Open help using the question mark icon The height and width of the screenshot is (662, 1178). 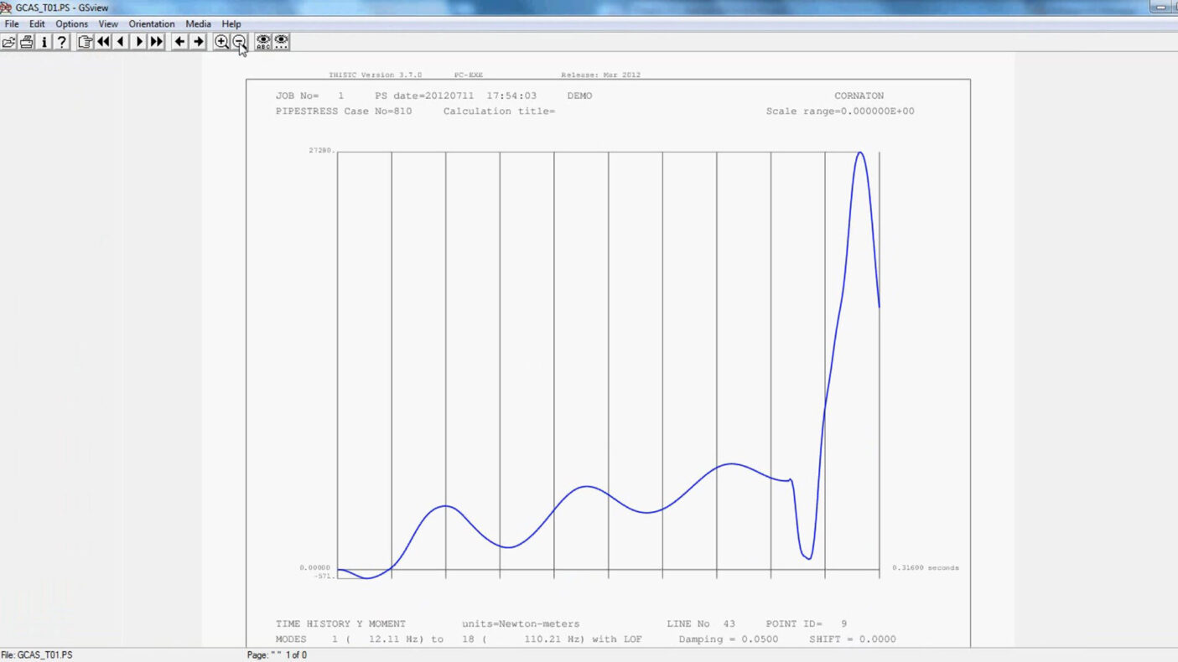[x=62, y=42]
